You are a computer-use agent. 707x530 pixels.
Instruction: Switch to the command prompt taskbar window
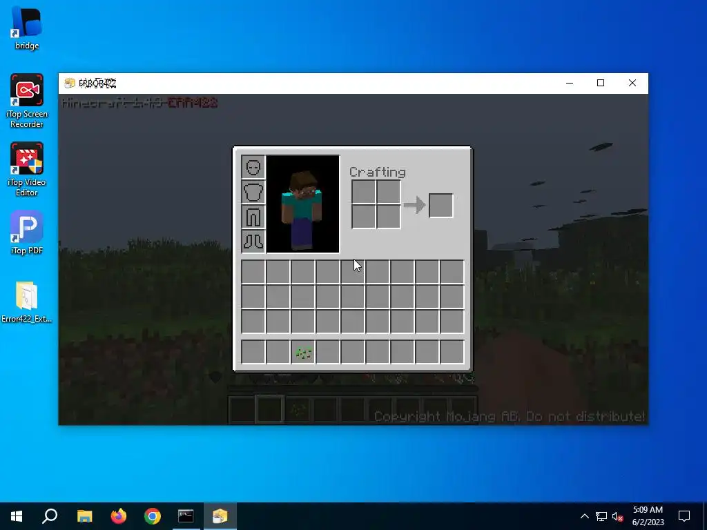coord(186,516)
